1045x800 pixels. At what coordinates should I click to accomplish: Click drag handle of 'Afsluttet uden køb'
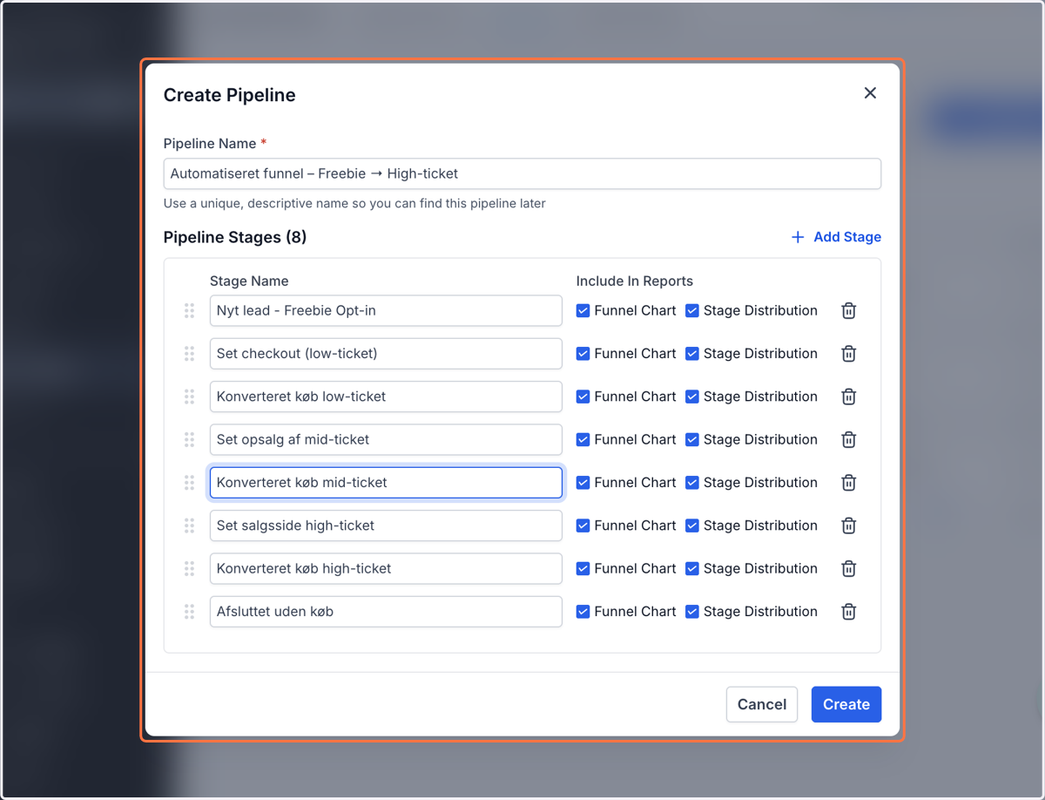(x=189, y=612)
